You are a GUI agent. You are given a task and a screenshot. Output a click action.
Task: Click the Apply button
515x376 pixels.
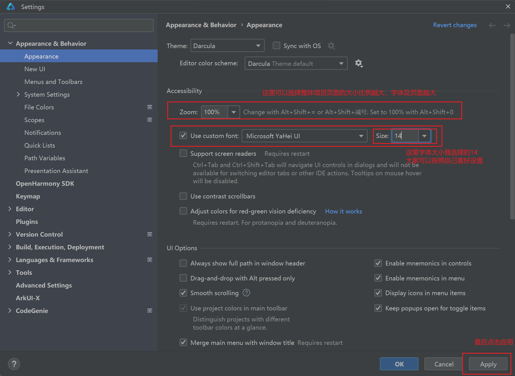[x=488, y=364]
